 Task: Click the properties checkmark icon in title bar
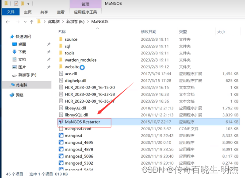(16, 4)
